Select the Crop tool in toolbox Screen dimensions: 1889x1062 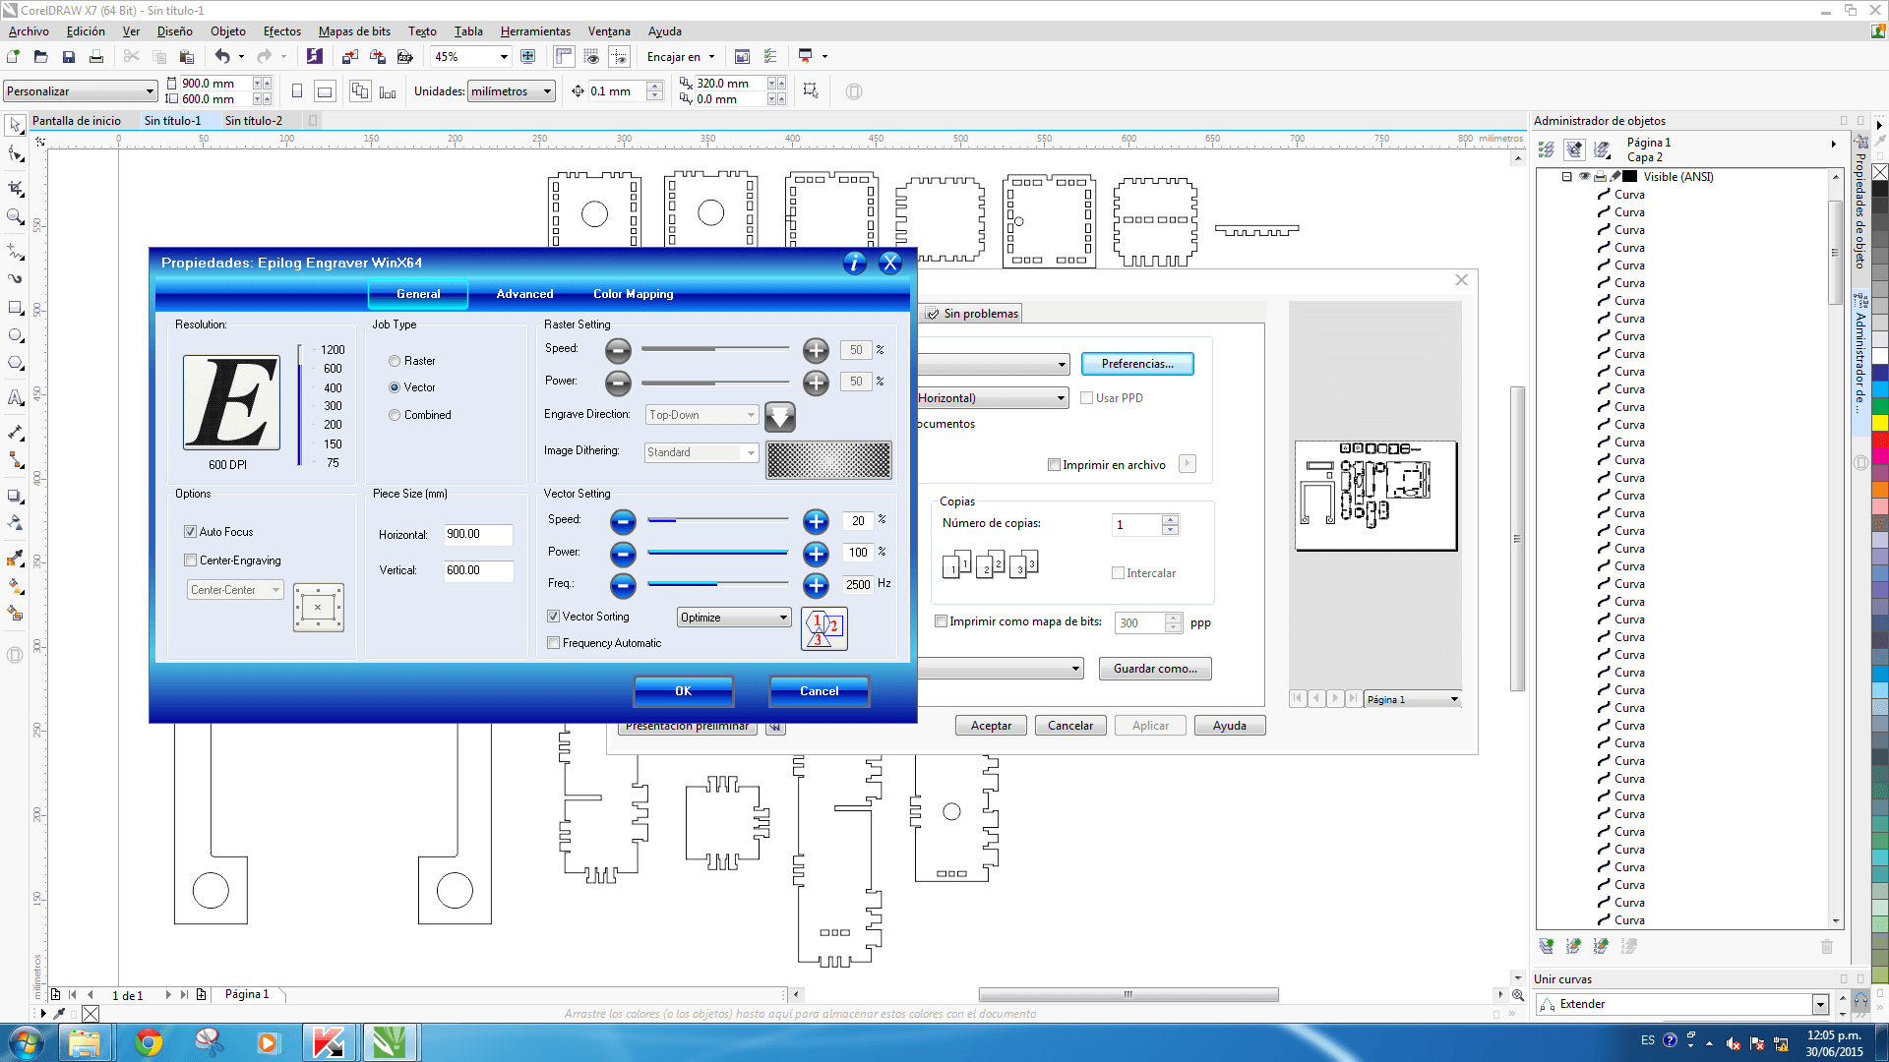point(15,188)
